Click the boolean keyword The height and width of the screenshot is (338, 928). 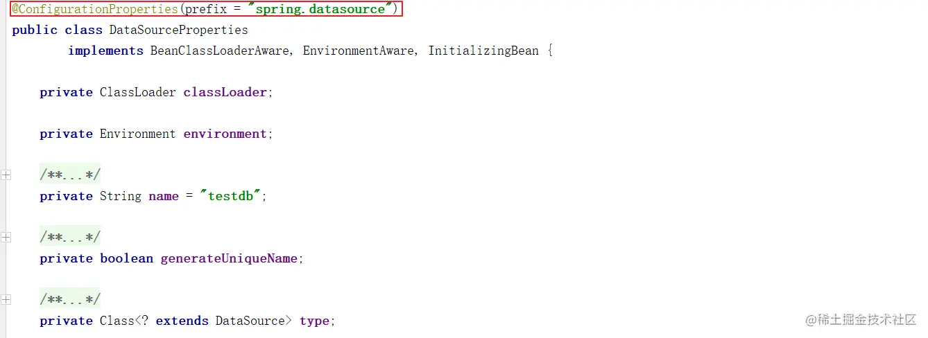point(126,258)
